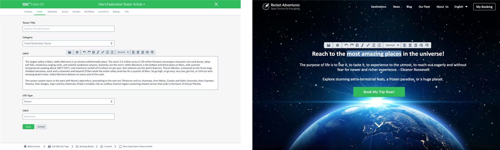The image size is (500, 150).
Task: Align text left in Tridion Label toolbar
Action: pyautogui.click(x=133, y=52)
